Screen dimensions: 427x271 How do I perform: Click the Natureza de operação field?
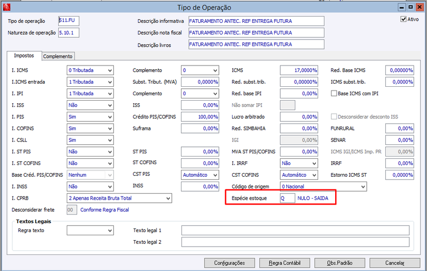(x=69, y=32)
